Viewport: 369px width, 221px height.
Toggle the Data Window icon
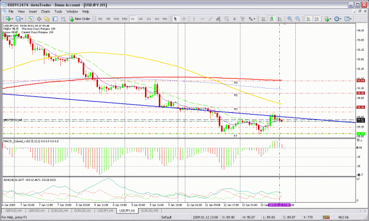39,19
